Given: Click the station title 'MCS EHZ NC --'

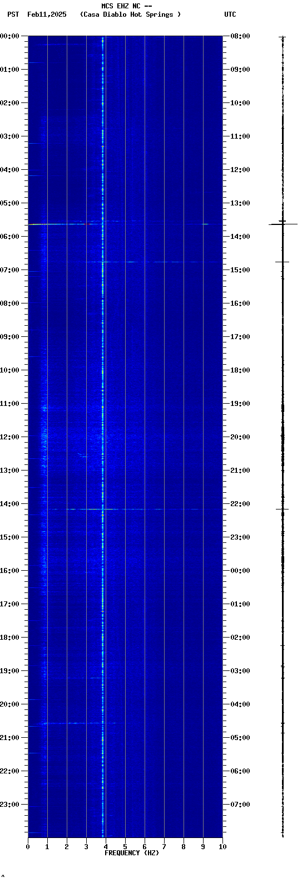Looking at the screenshot, I should [127, 6].
